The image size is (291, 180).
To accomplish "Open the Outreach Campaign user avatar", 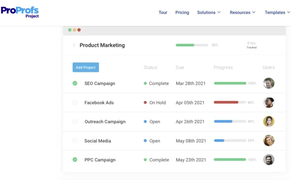I will pos(269,121).
